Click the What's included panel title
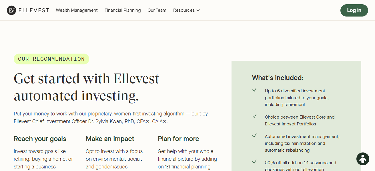Image resolution: width=375 pixels, height=171 pixels. pos(278,78)
